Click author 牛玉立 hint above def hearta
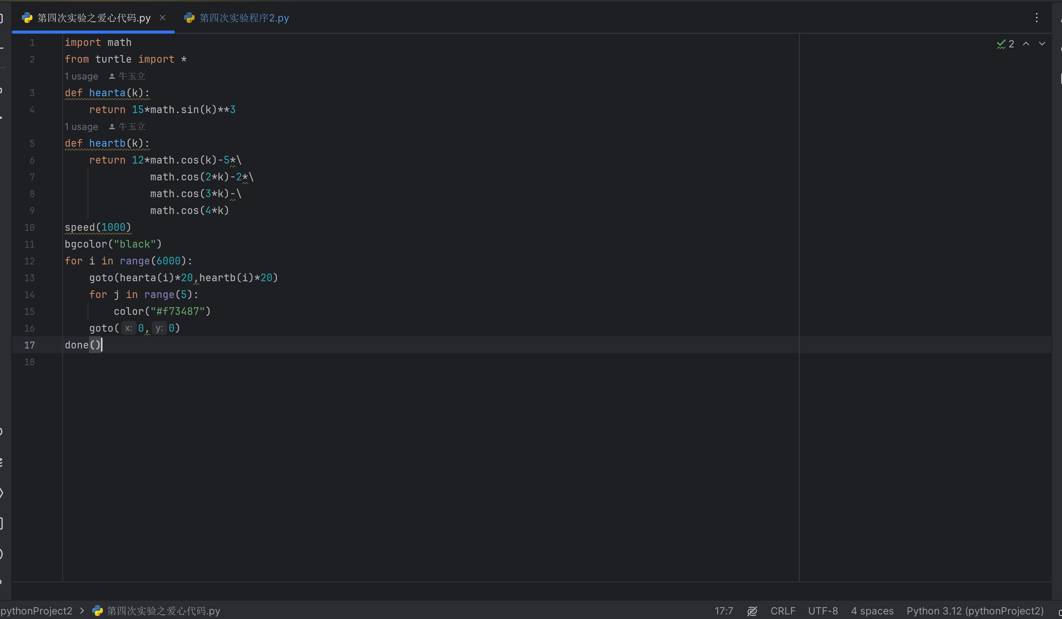 [x=127, y=76]
